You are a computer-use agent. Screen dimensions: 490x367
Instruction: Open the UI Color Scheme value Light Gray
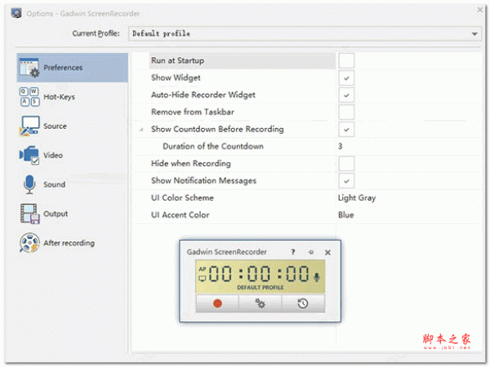357,198
